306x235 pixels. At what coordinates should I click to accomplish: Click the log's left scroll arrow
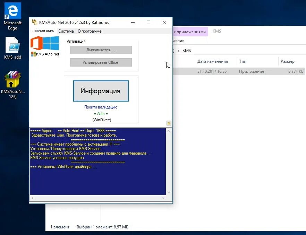tap(33, 198)
